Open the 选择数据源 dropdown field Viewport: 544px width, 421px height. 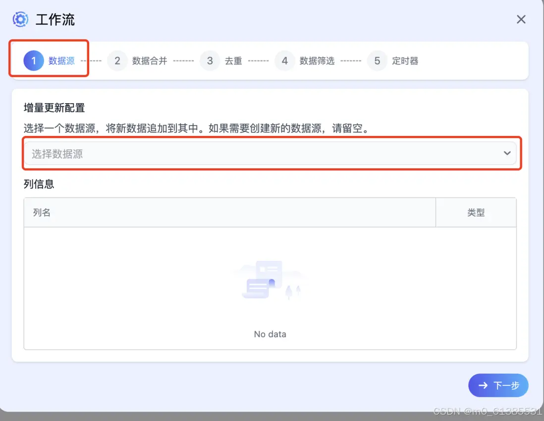[x=270, y=153]
